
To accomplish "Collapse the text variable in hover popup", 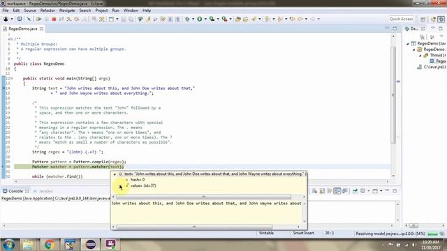I will click(115, 174).
